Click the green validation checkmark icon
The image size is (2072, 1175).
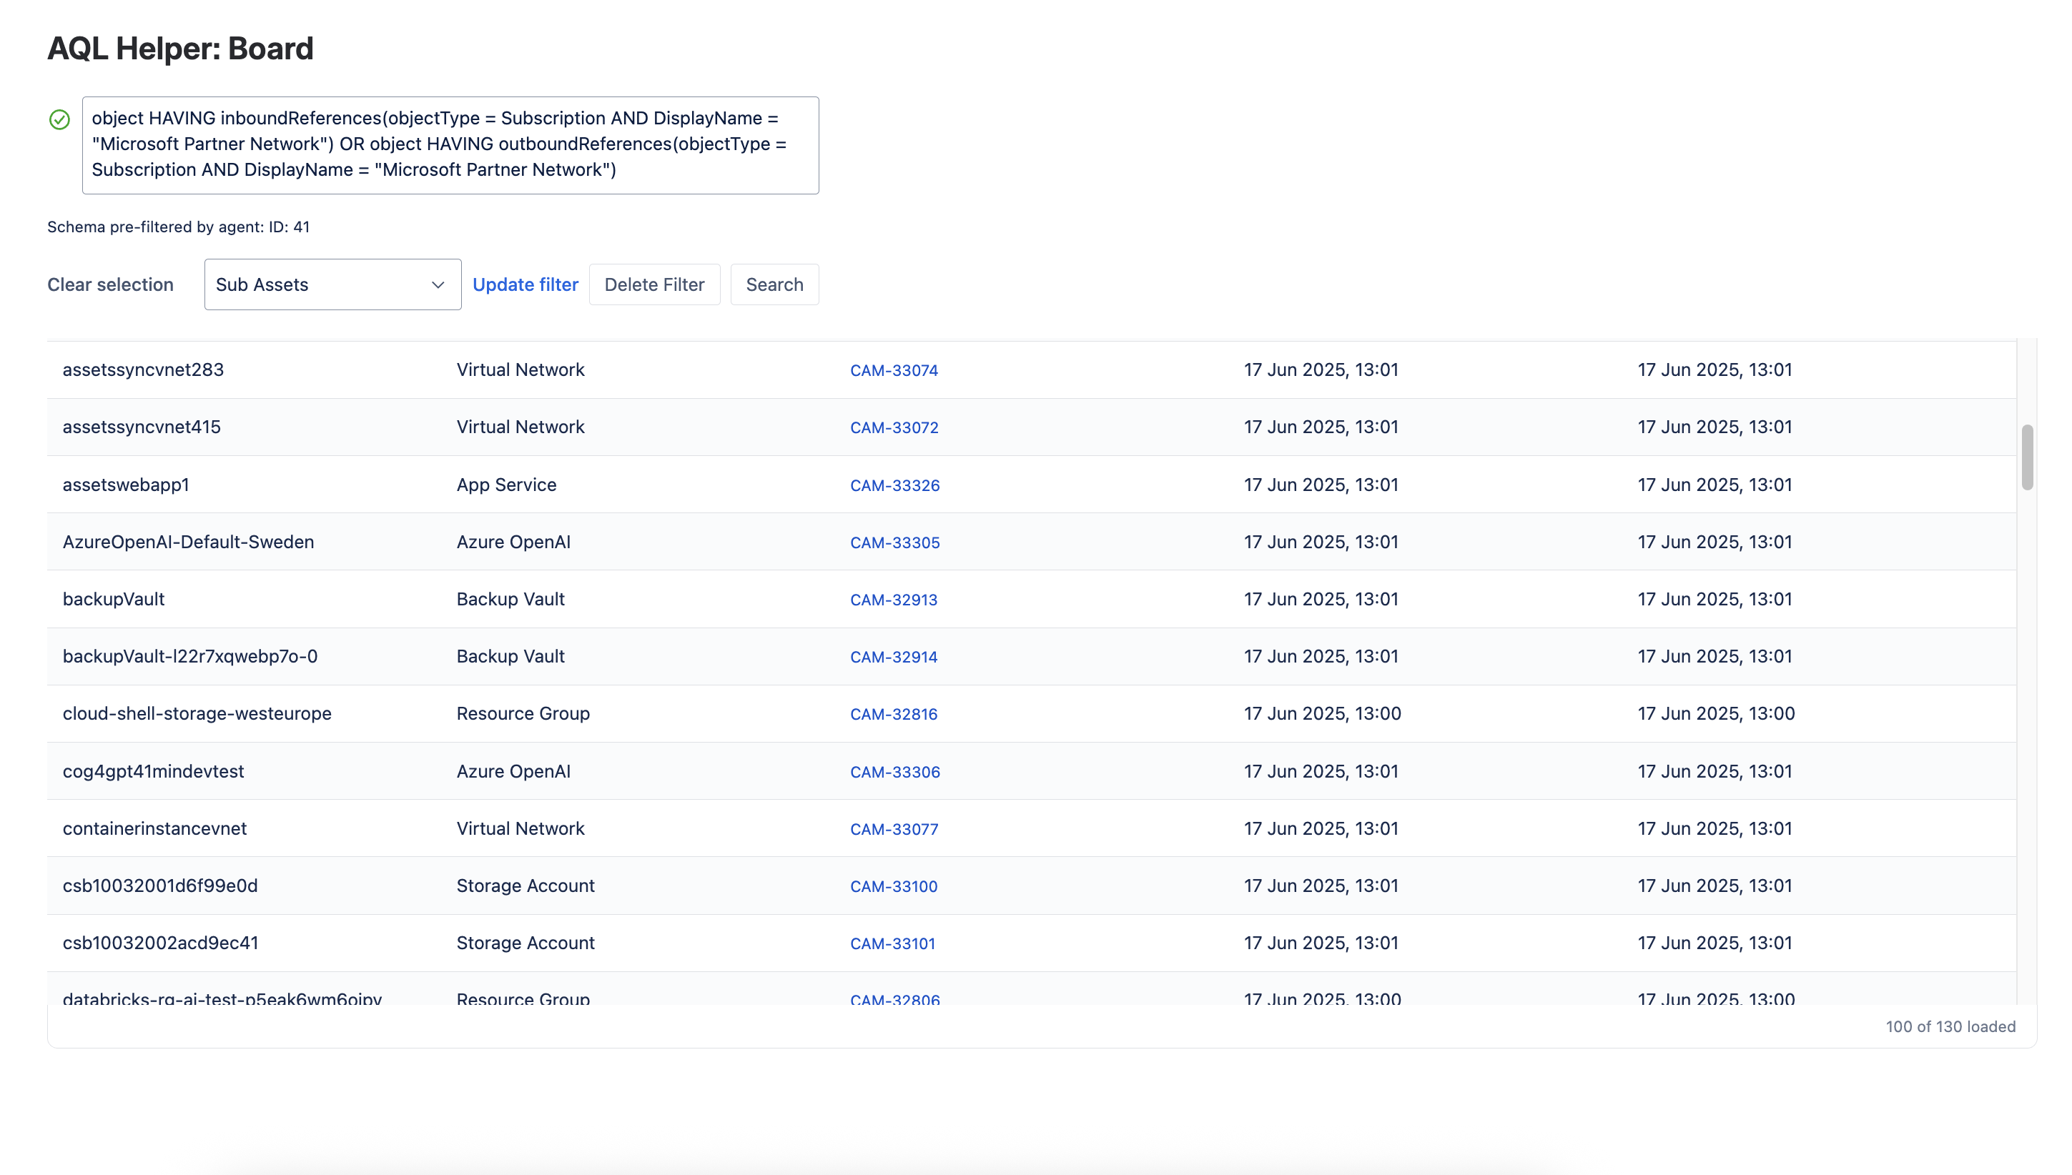pos(59,119)
